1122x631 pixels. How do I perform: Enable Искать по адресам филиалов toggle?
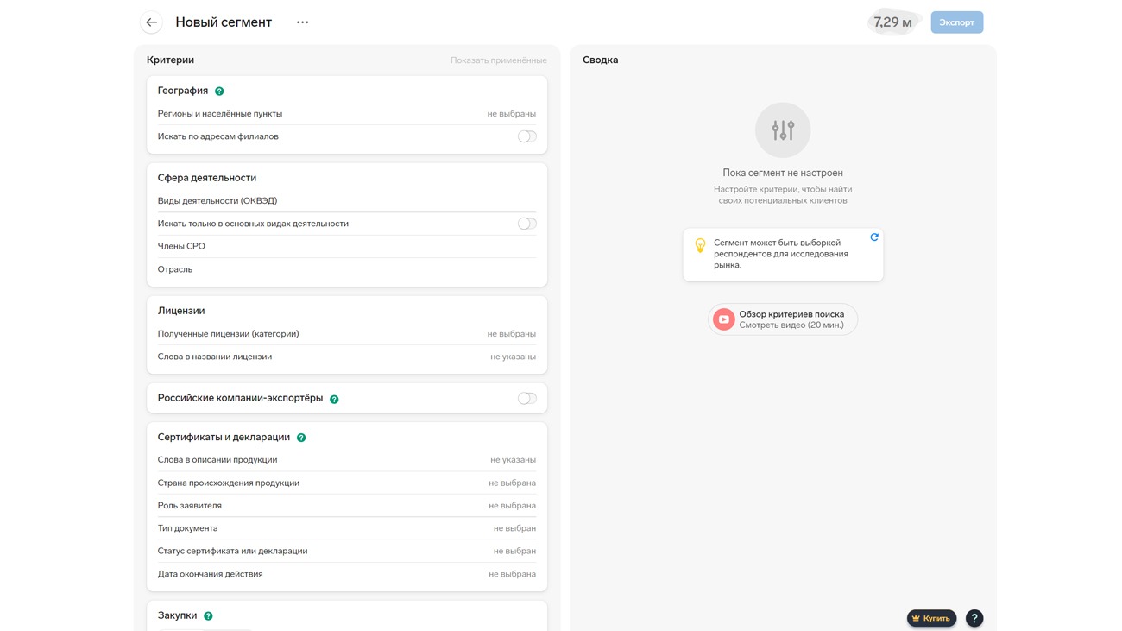click(526, 136)
